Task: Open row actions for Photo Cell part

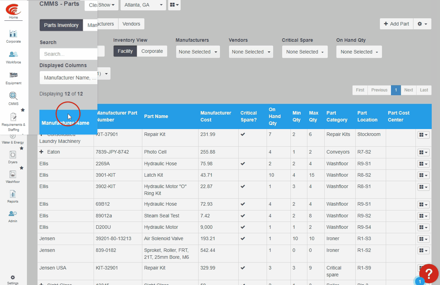Action: point(423,153)
